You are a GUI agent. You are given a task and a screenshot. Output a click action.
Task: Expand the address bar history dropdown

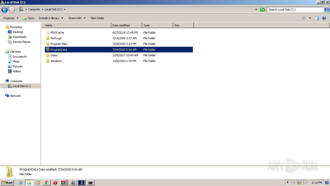pos(256,10)
